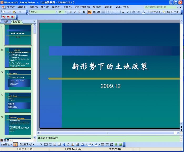The image size is (184, 152).
Task: Toggle underline formatting in the toolbar
Action: [79, 12]
